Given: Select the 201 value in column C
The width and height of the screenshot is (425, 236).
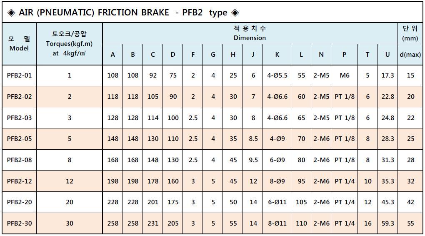Looking at the screenshot, I should click(x=153, y=202).
